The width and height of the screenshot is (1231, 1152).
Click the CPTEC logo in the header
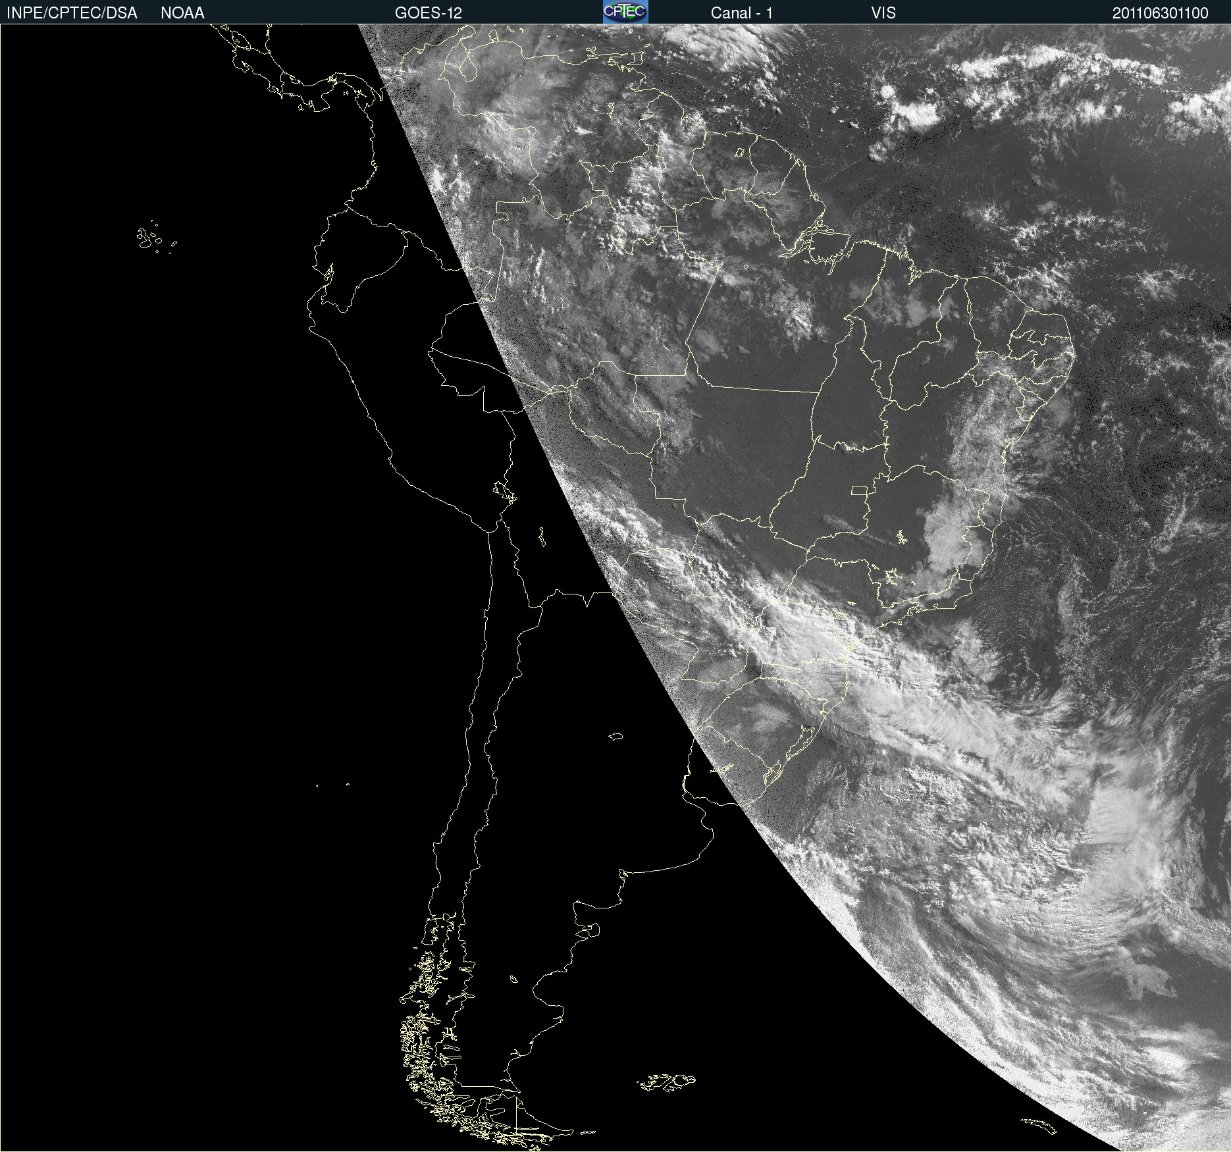point(625,12)
